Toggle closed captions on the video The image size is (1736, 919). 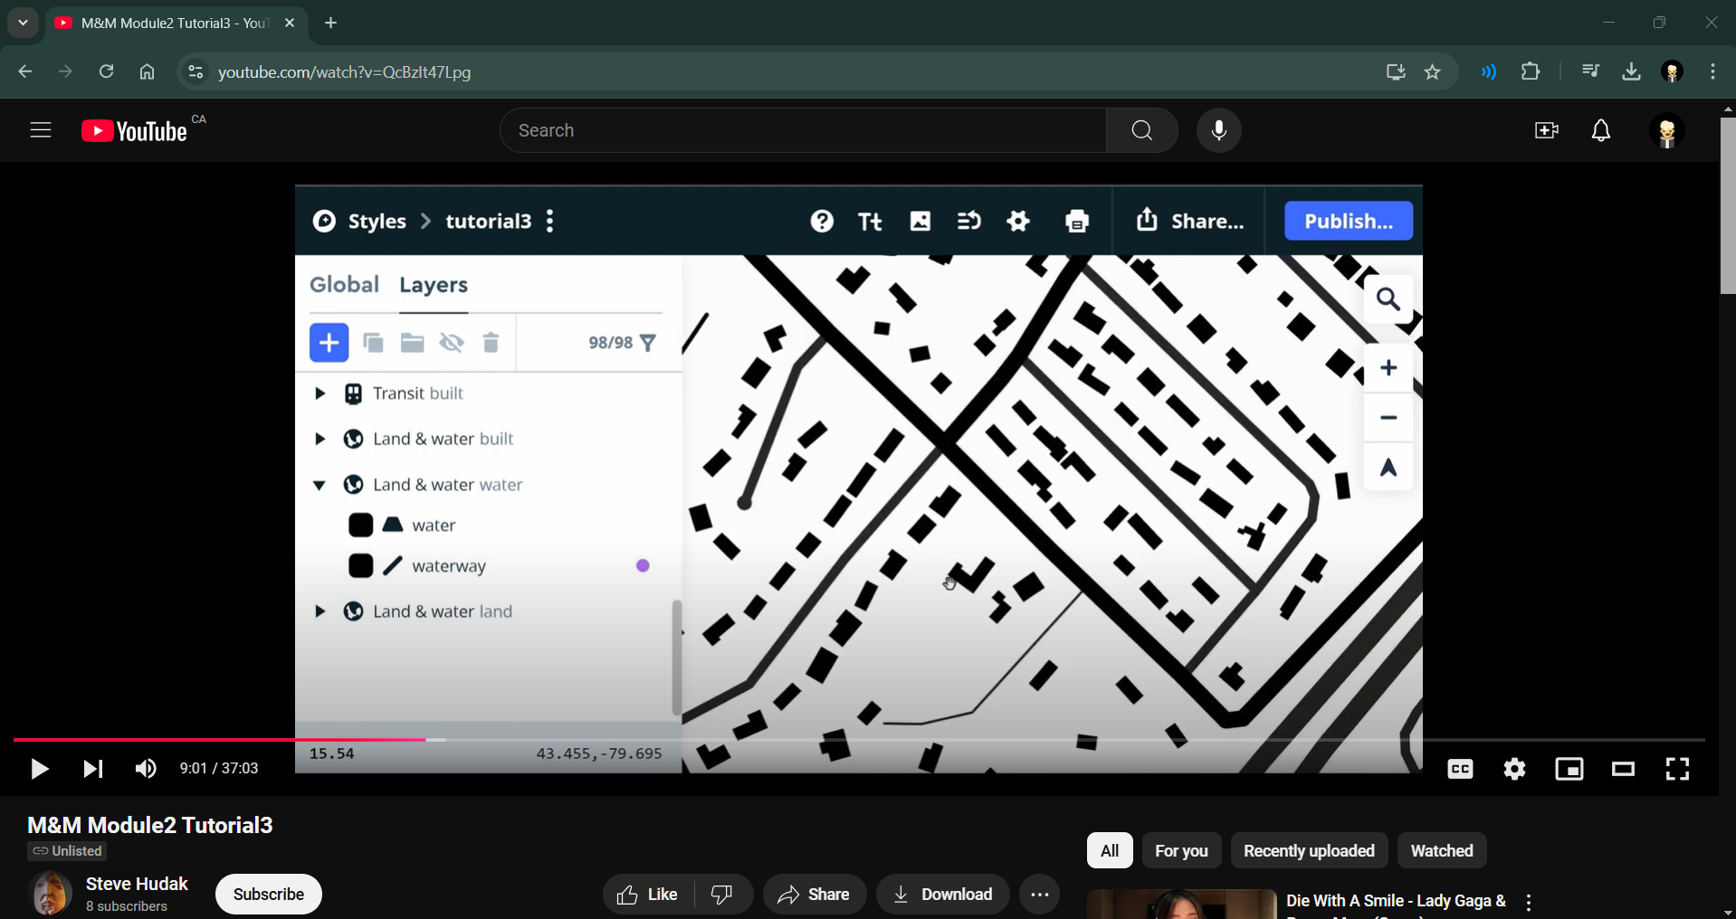tap(1460, 769)
